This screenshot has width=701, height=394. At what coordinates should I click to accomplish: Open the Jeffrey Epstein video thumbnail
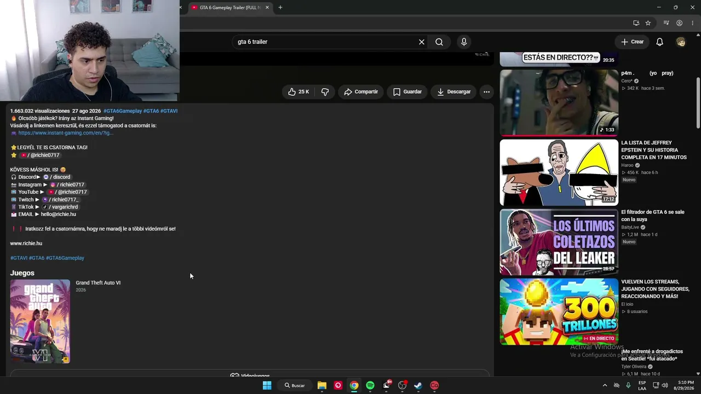[x=559, y=172]
